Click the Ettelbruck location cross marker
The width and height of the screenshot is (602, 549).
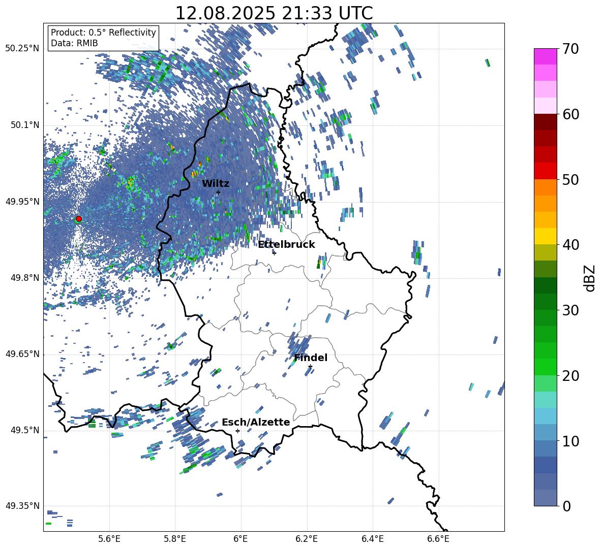[274, 253]
